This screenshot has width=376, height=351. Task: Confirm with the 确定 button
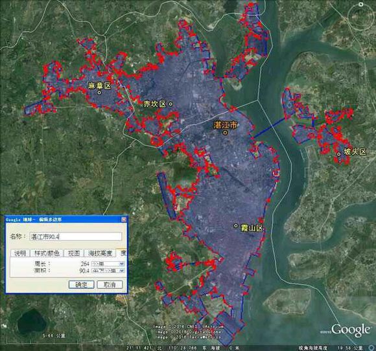(x=81, y=285)
